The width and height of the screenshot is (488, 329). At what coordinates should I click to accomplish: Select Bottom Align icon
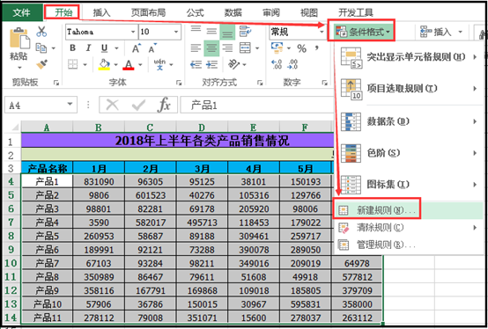point(227,32)
